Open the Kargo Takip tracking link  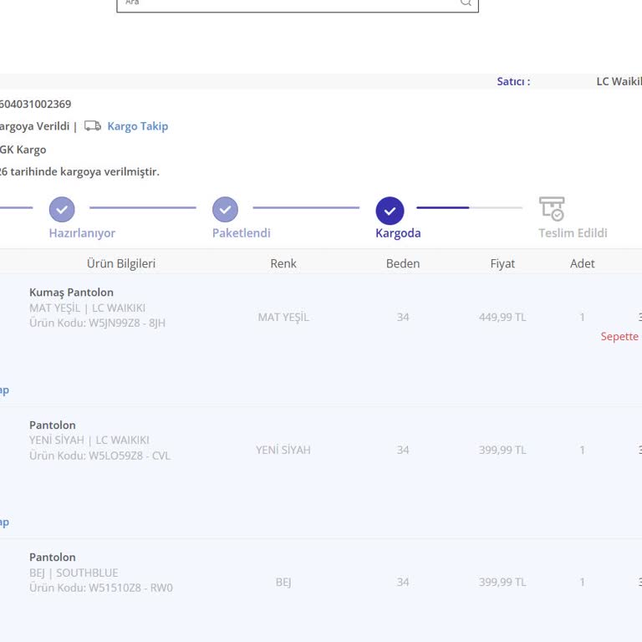[137, 126]
